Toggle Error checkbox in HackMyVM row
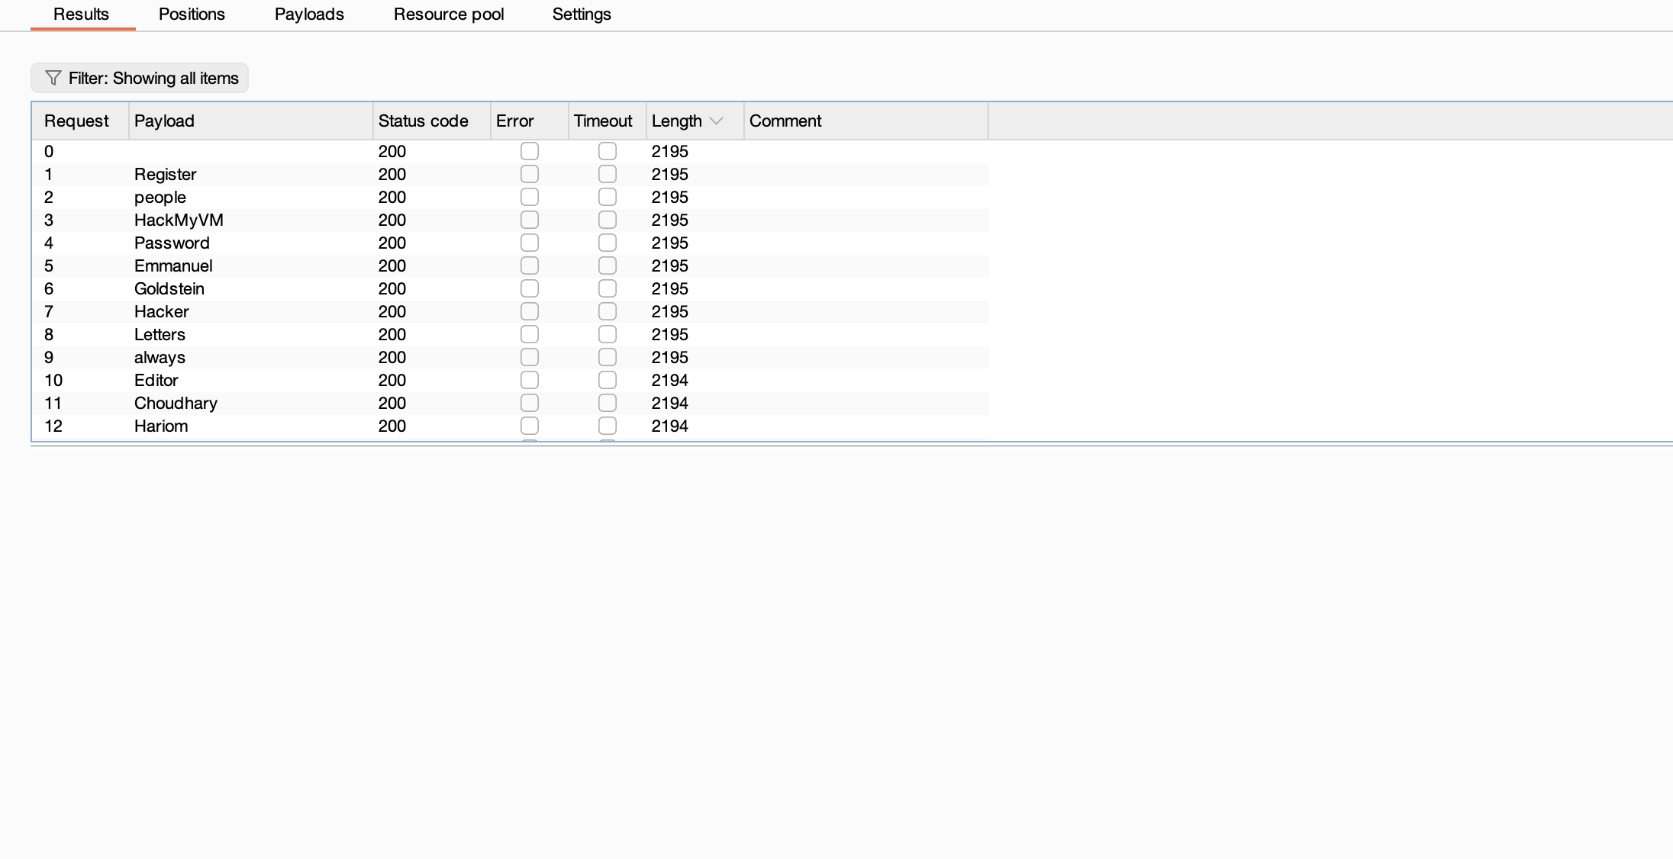This screenshot has width=1673, height=859. pyautogui.click(x=530, y=220)
